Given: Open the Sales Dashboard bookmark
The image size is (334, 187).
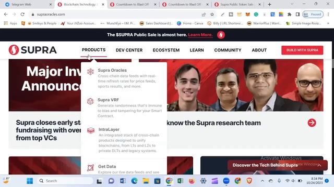Looking at the screenshot, I should point(156,23).
